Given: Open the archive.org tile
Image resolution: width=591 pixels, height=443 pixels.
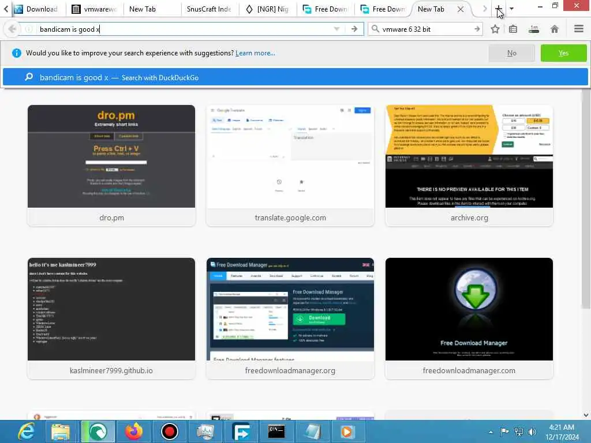Looking at the screenshot, I should point(469,166).
